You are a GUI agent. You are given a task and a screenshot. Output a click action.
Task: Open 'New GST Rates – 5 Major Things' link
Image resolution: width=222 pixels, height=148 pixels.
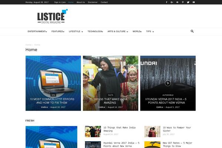(x=178, y=144)
